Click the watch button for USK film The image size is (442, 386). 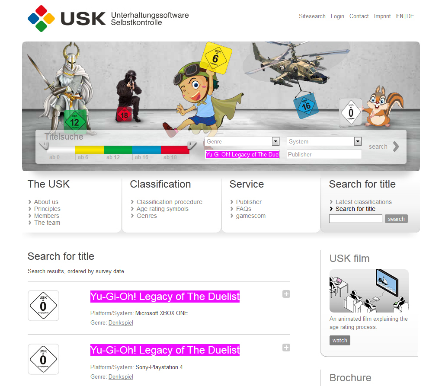click(x=340, y=340)
